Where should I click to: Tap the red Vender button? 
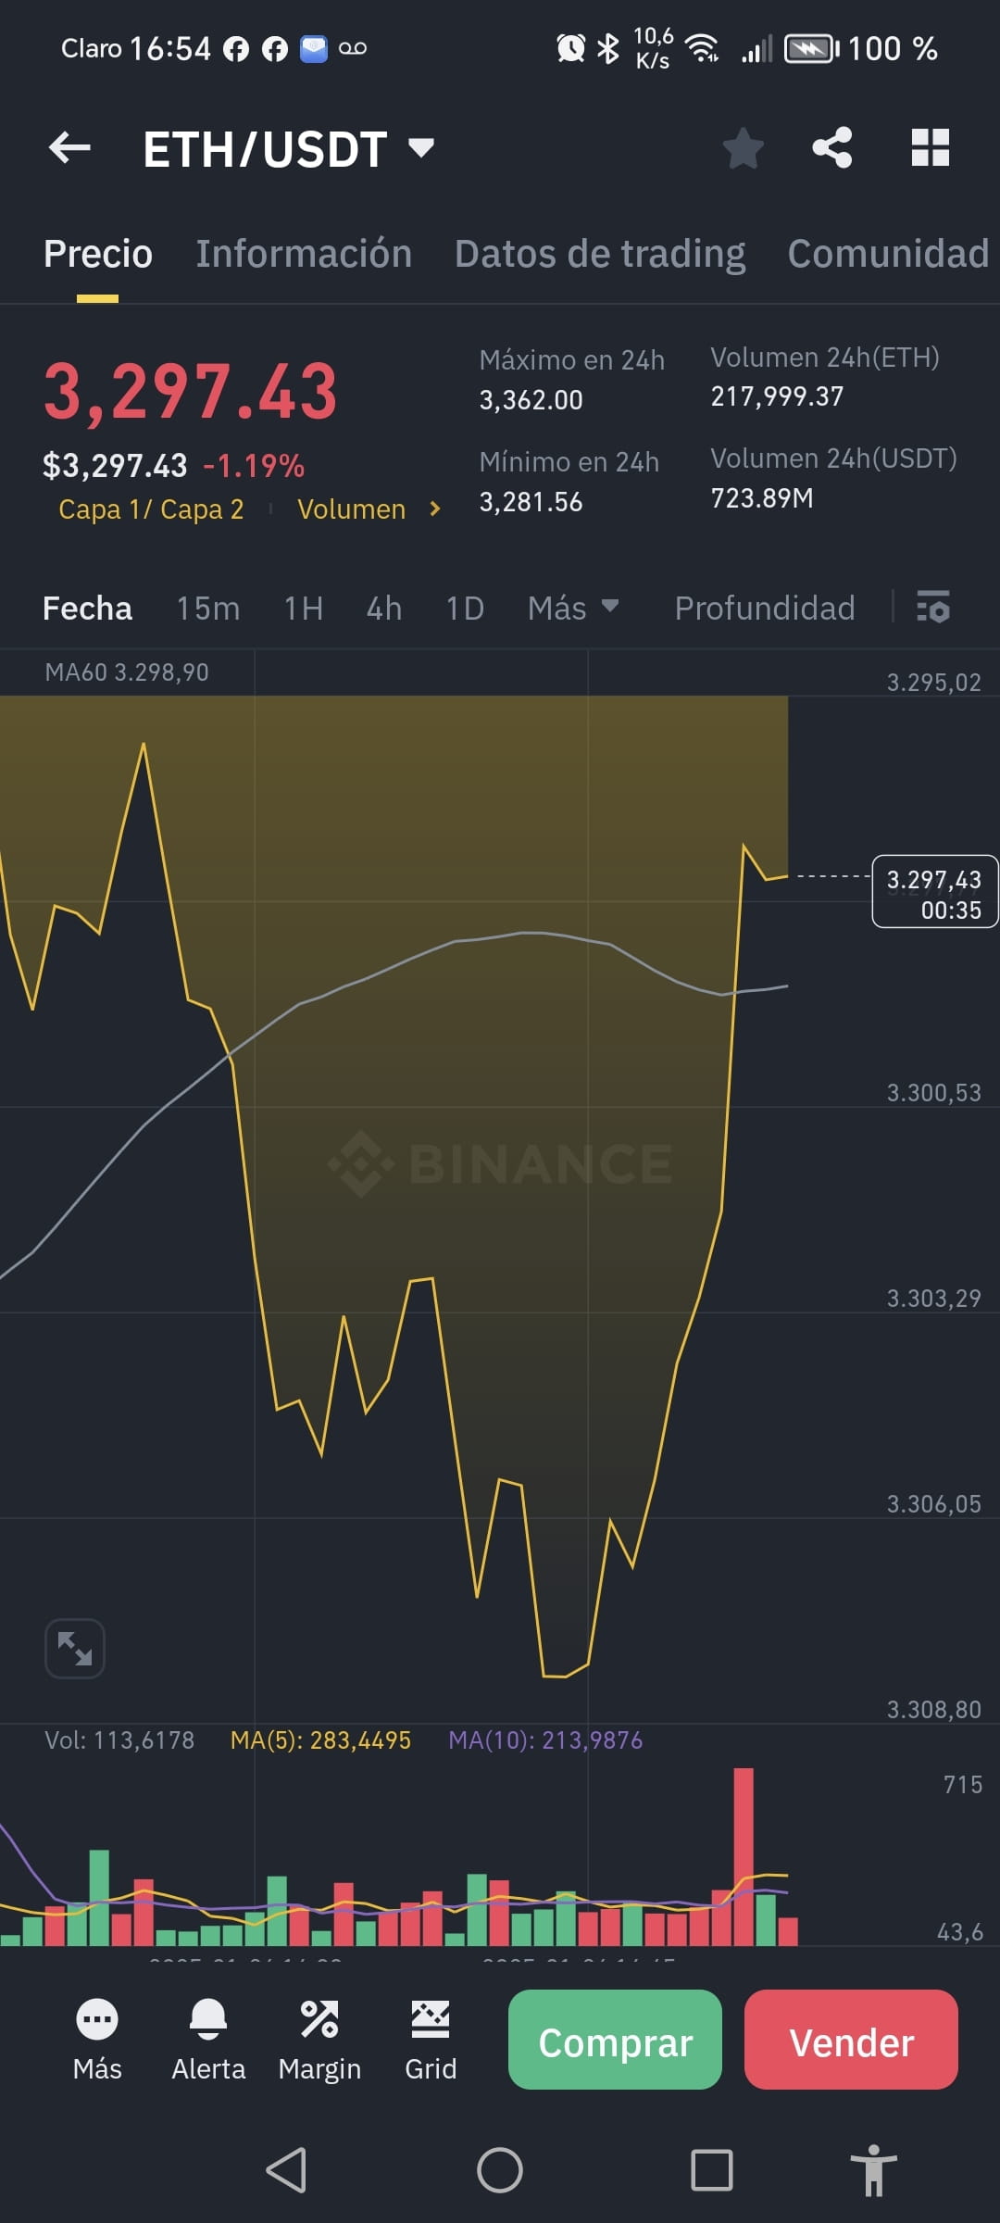(x=851, y=2040)
